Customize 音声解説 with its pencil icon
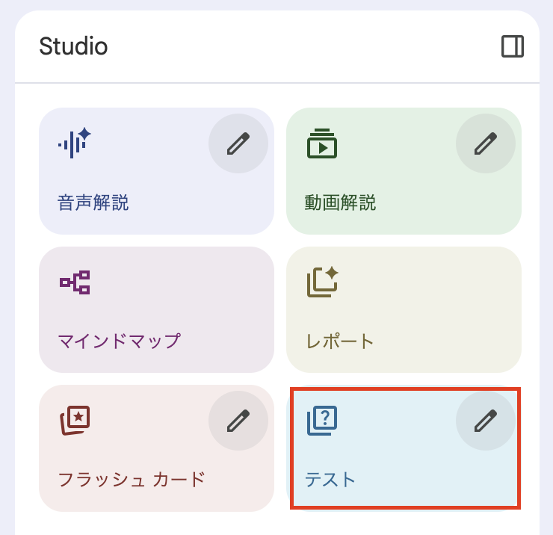This screenshot has height=535, width=553. coord(238,143)
